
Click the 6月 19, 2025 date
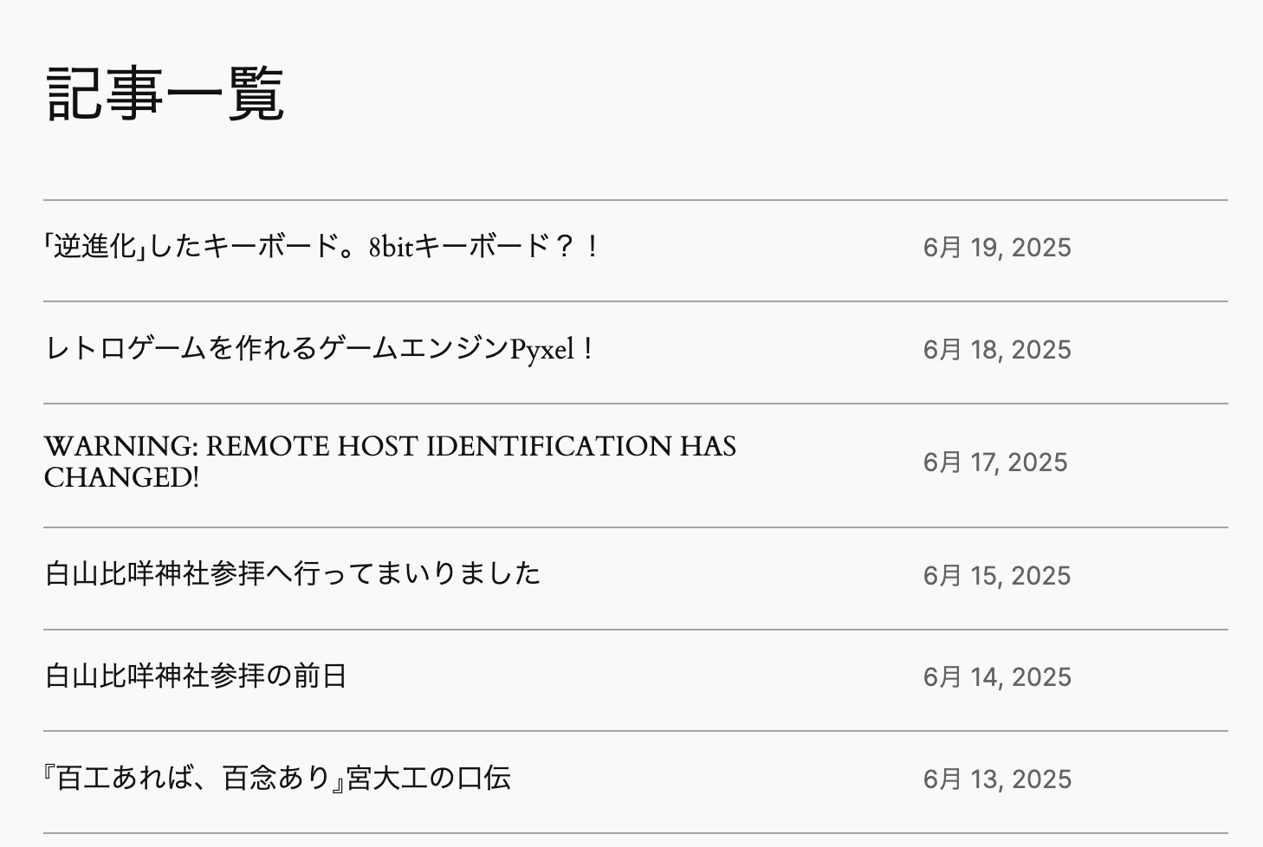(x=997, y=248)
